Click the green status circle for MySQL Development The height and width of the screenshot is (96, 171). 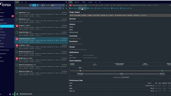[x=17, y=52]
